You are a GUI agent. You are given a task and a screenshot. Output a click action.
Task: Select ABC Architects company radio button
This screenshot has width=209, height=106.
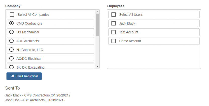[x=11, y=41]
